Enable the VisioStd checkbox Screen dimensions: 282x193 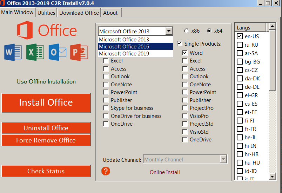point(185,132)
